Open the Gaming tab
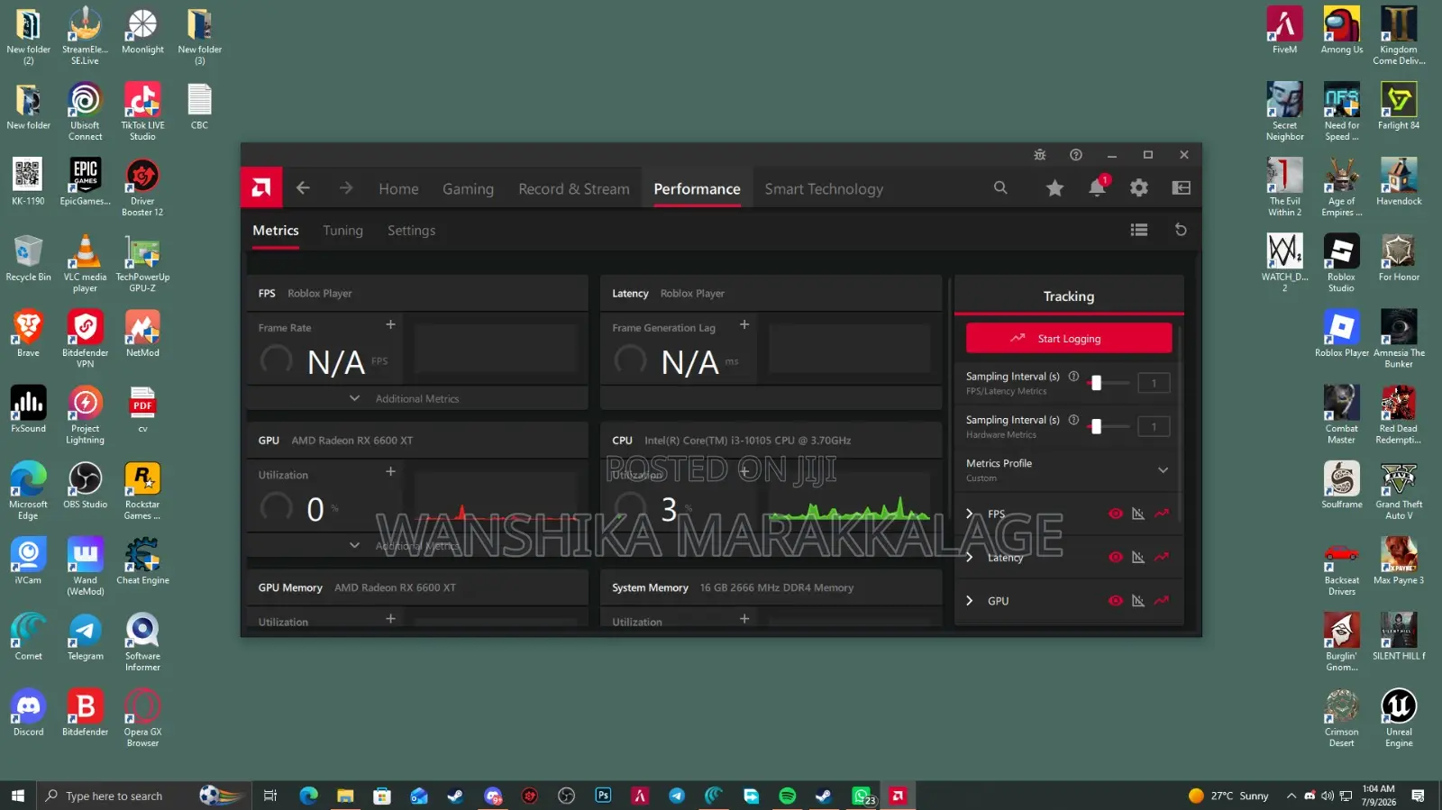The width and height of the screenshot is (1442, 810). point(468,189)
